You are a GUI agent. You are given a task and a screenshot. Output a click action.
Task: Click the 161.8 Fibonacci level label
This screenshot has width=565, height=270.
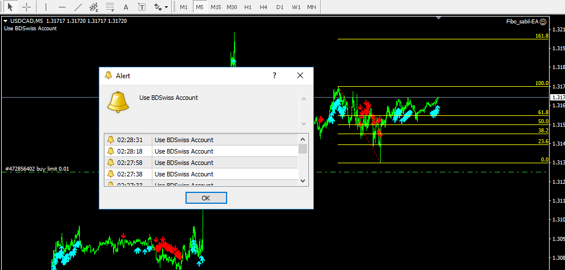(542, 36)
